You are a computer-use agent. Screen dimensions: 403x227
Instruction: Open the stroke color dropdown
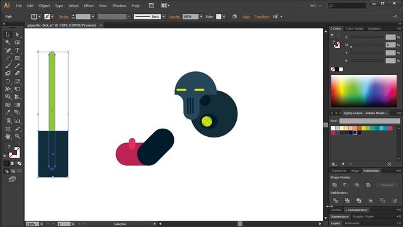tap(52, 16)
